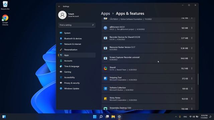The width and height of the screenshot is (214, 120).
Task: Open the three-dot menu for ShareX
Action: coord(192,68)
